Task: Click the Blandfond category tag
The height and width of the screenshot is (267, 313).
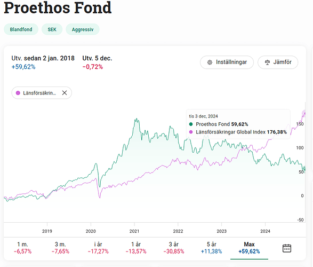Action: pyautogui.click(x=21, y=29)
